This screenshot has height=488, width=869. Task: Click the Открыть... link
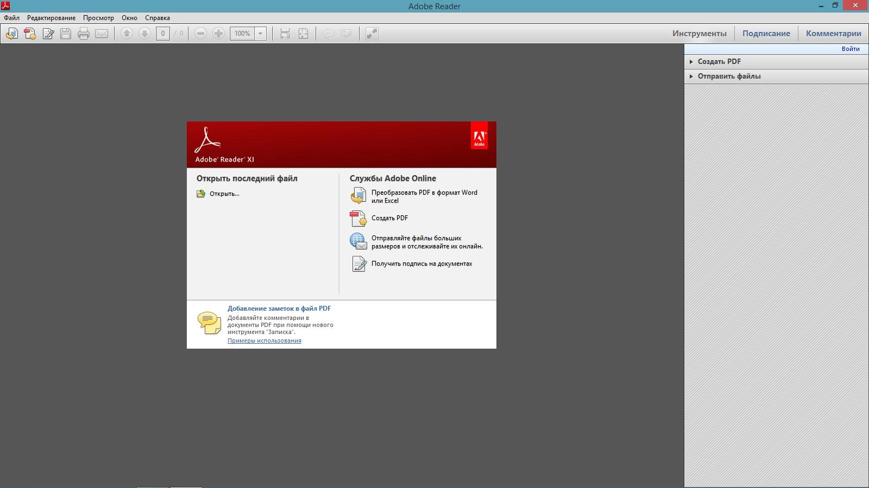(x=224, y=194)
